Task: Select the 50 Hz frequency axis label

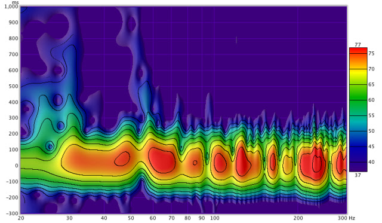Action: (131, 218)
